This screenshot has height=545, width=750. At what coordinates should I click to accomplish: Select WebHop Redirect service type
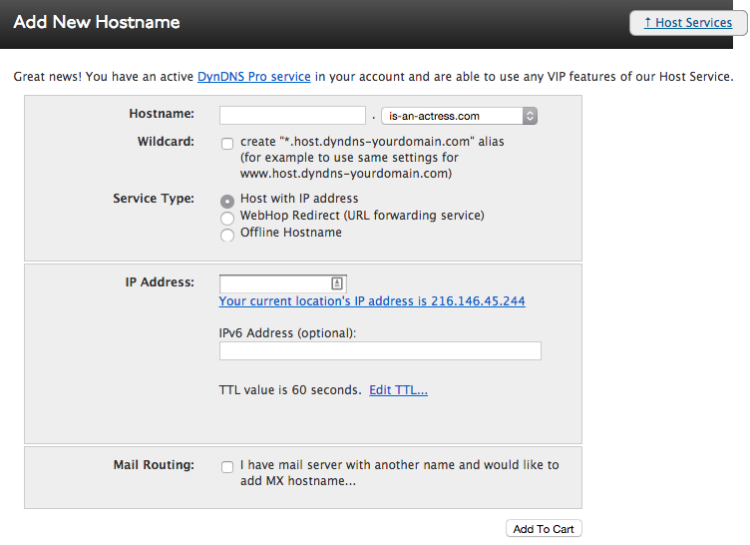[x=227, y=219]
